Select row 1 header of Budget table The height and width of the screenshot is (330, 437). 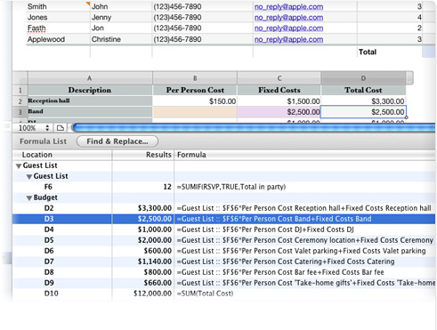pyautogui.click(x=20, y=91)
